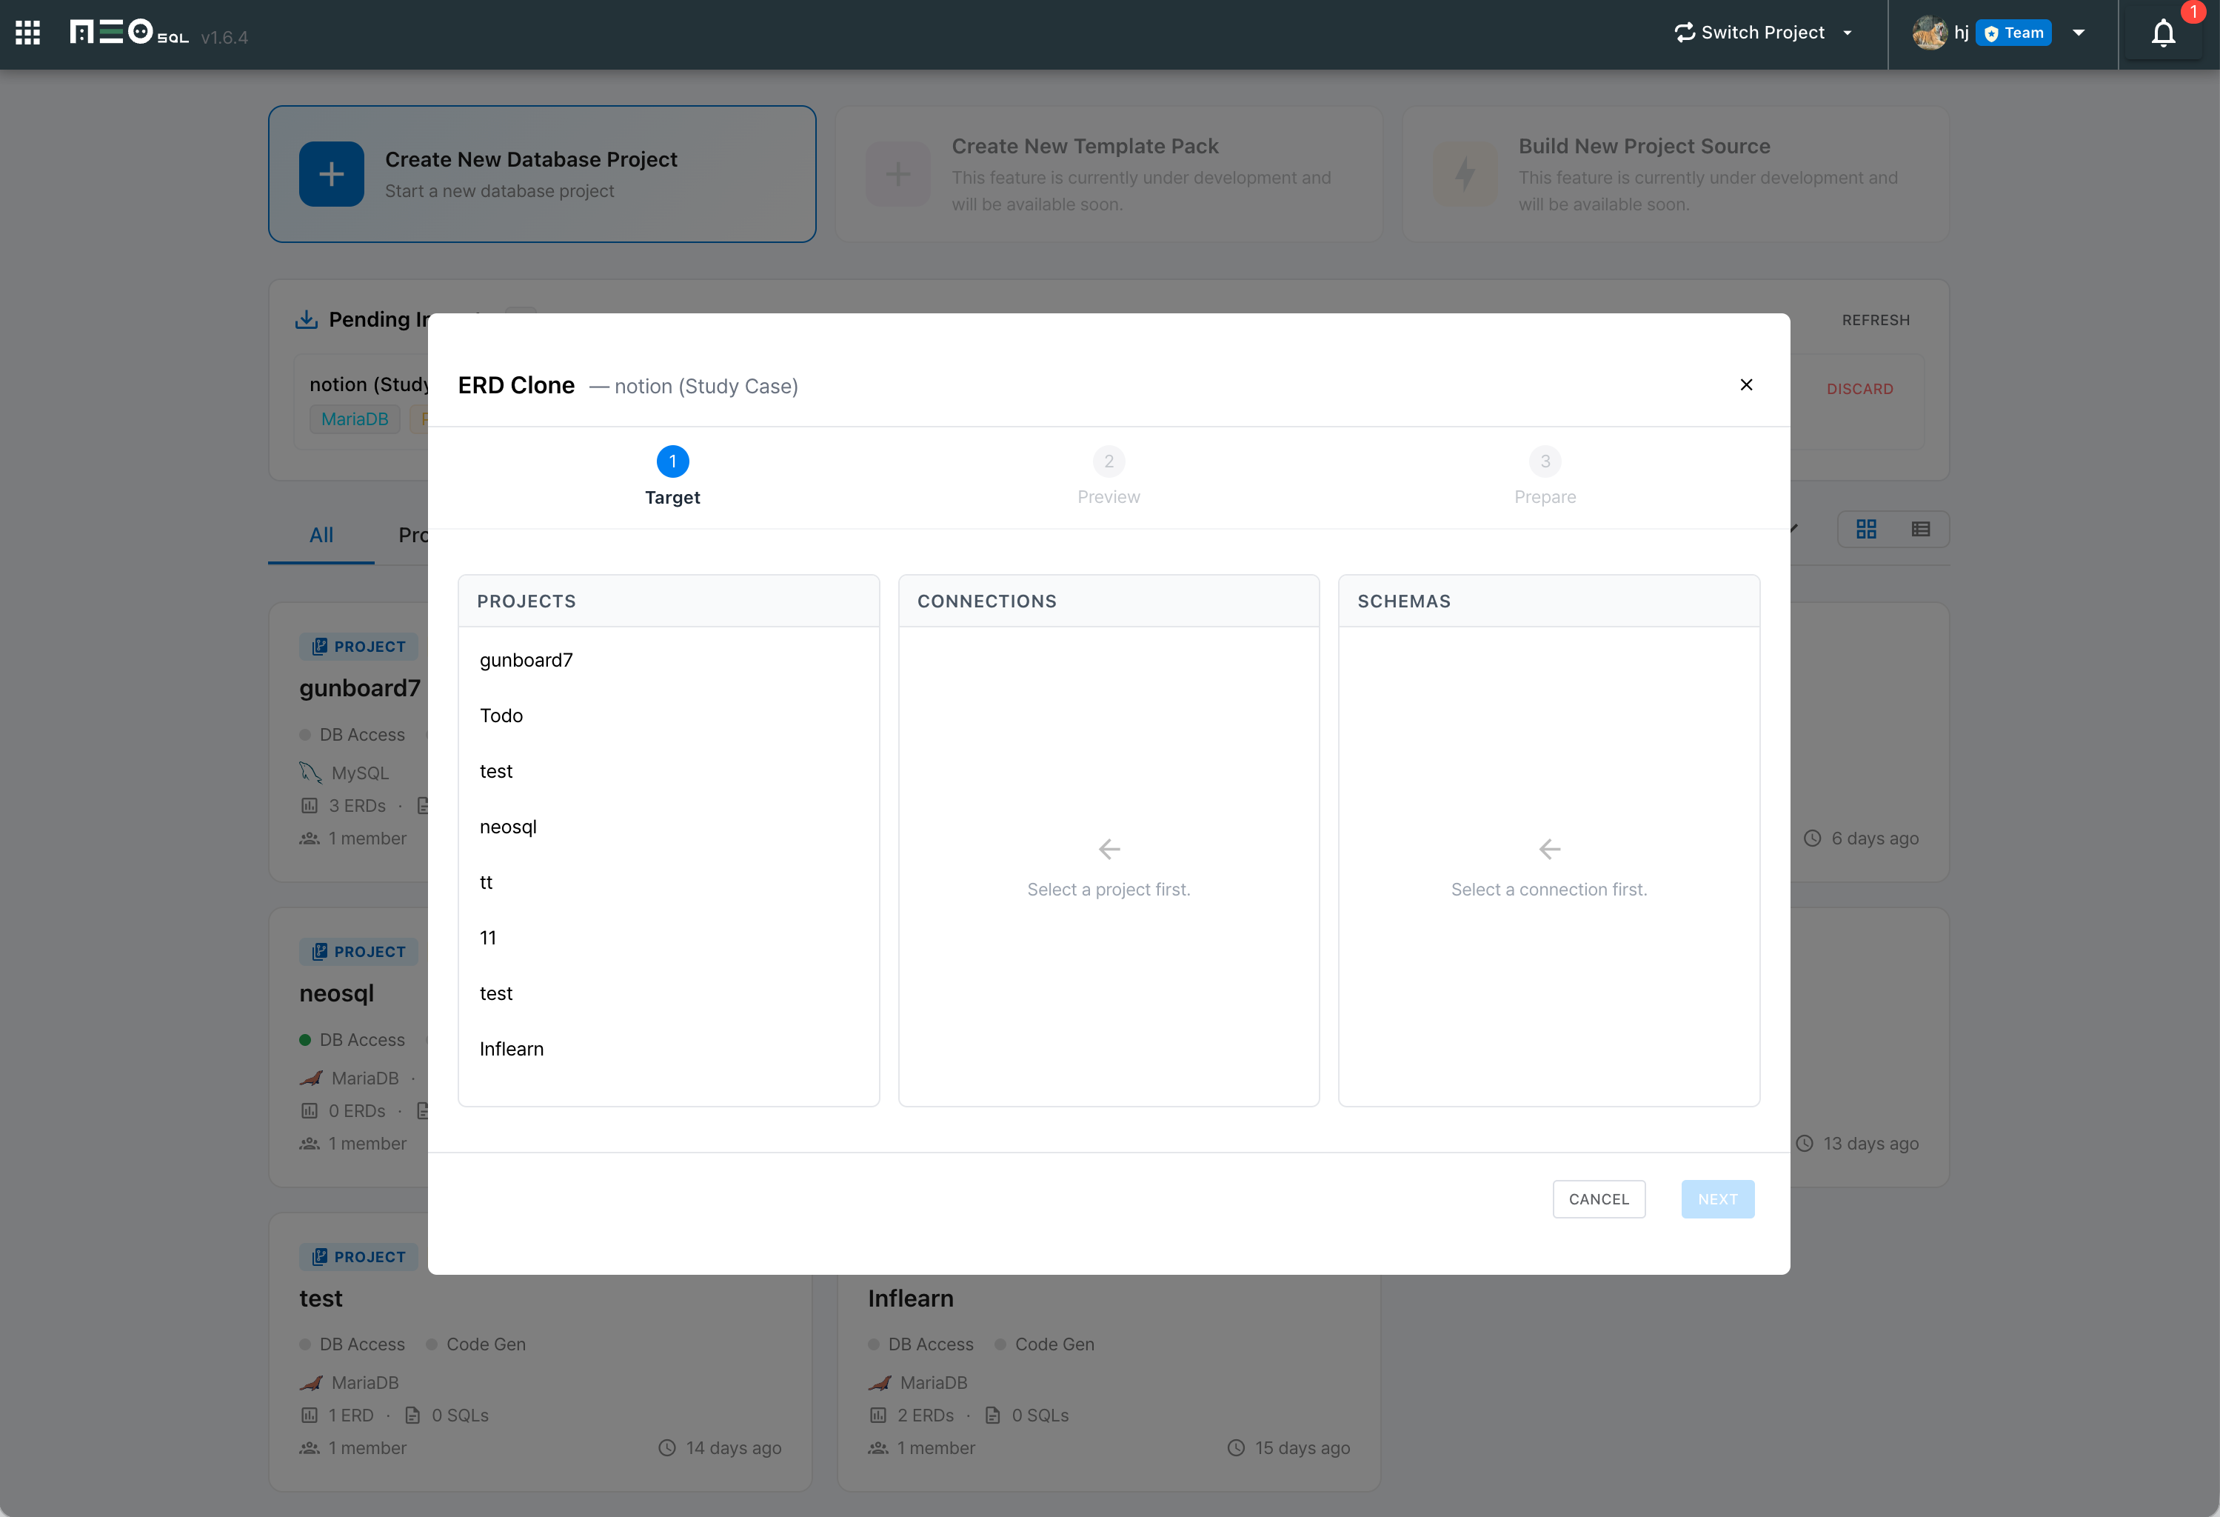Switch to grid view layout

[x=1865, y=529]
